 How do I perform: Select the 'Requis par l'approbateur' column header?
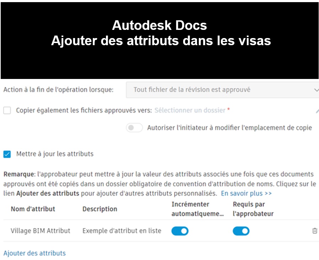click(253, 209)
